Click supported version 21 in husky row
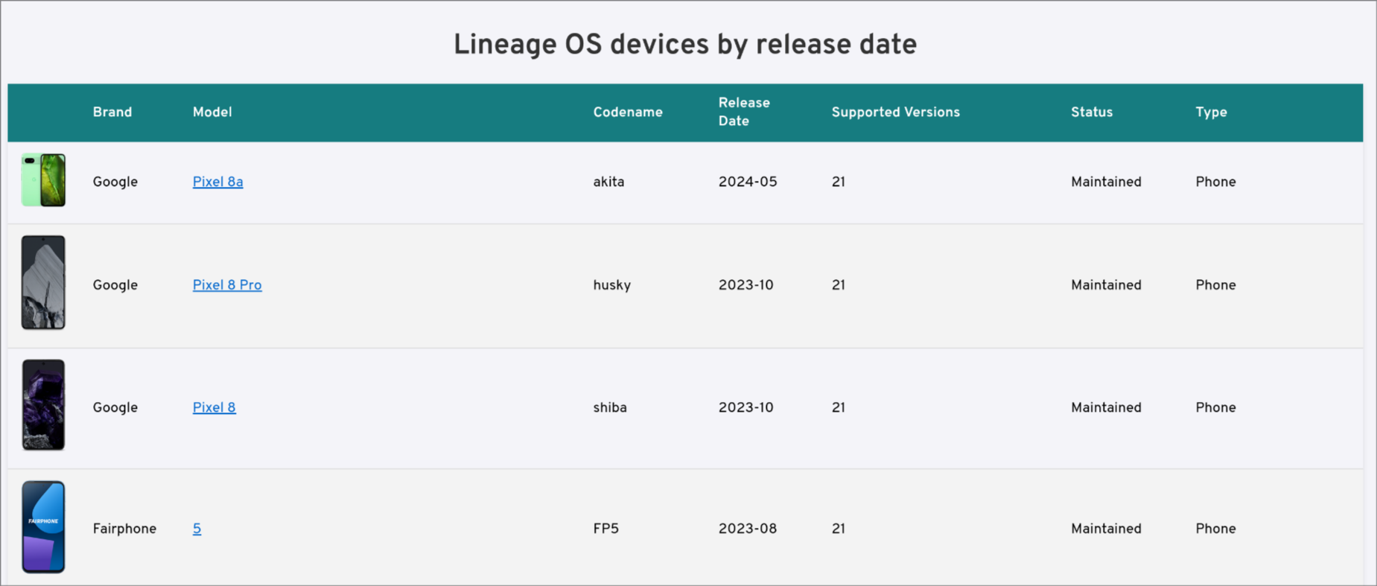 click(838, 285)
